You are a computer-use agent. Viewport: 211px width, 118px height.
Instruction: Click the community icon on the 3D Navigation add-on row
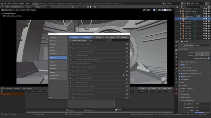127,44
